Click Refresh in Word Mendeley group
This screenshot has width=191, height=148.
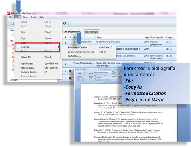click(98, 77)
